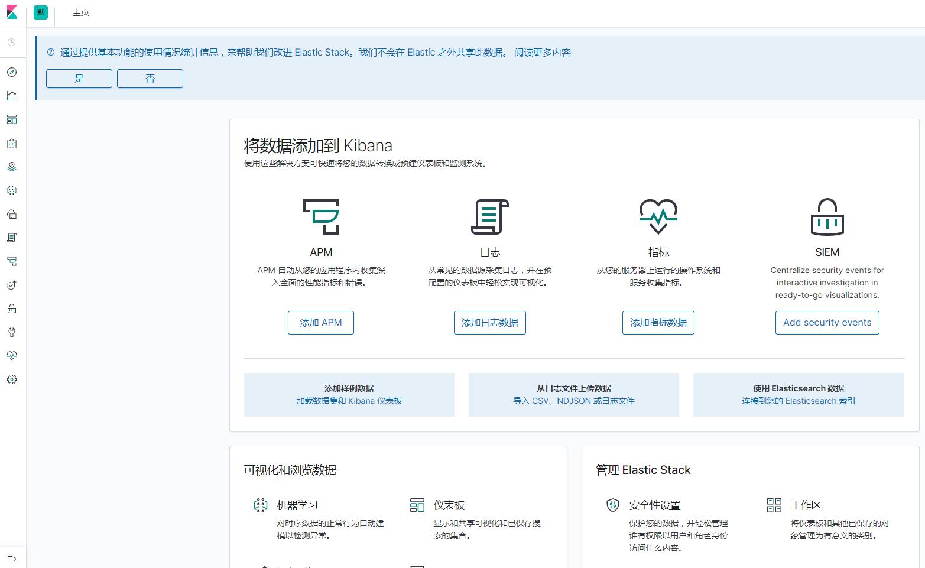Open 加载数据集和 Kibana 仪表板 link
This screenshot has height=568, width=925.
pos(349,401)
